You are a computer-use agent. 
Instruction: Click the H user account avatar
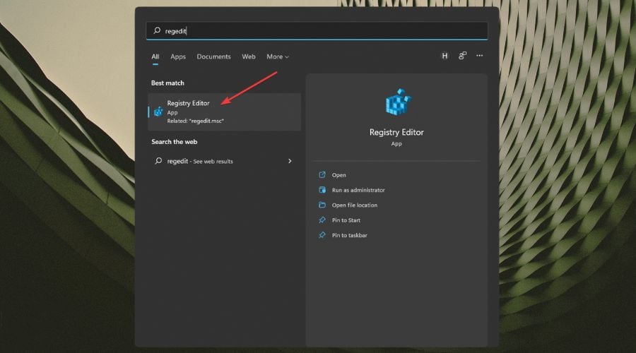(x=444, y=56)
